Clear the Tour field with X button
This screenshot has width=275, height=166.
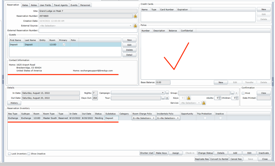[167, 98]
